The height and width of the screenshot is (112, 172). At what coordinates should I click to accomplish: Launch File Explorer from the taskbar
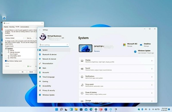[x=76, y=109]
